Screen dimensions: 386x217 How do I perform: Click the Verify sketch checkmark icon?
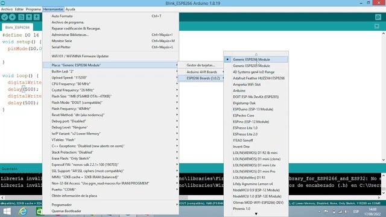(5, 17)
